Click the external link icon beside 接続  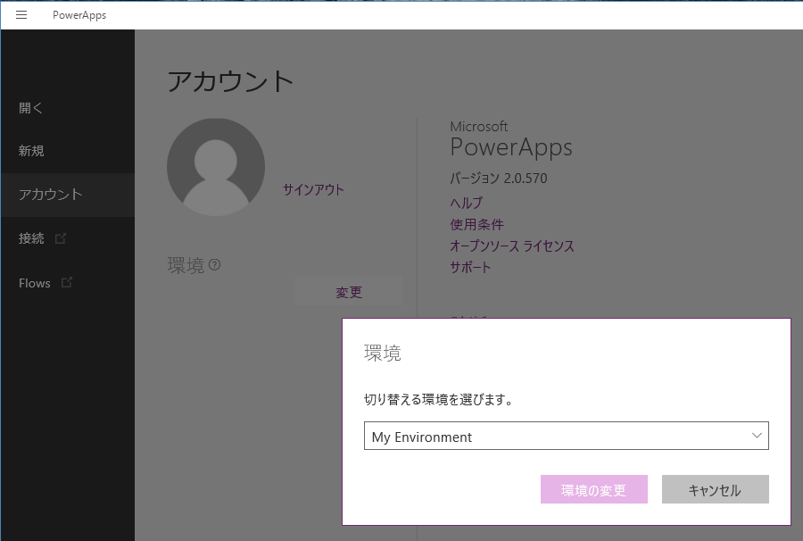click(x=61, y=238)
